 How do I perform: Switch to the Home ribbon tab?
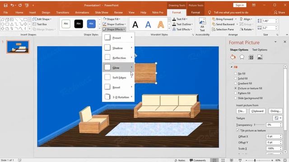point(19,13)
